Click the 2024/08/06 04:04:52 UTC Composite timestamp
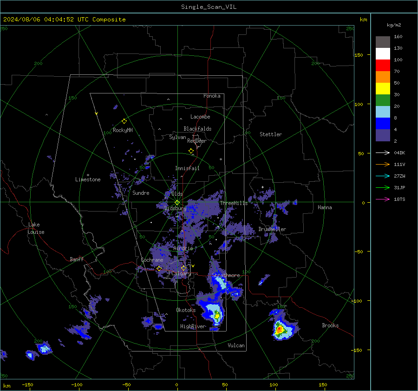The image size is (418, 391). pos(64,20)
